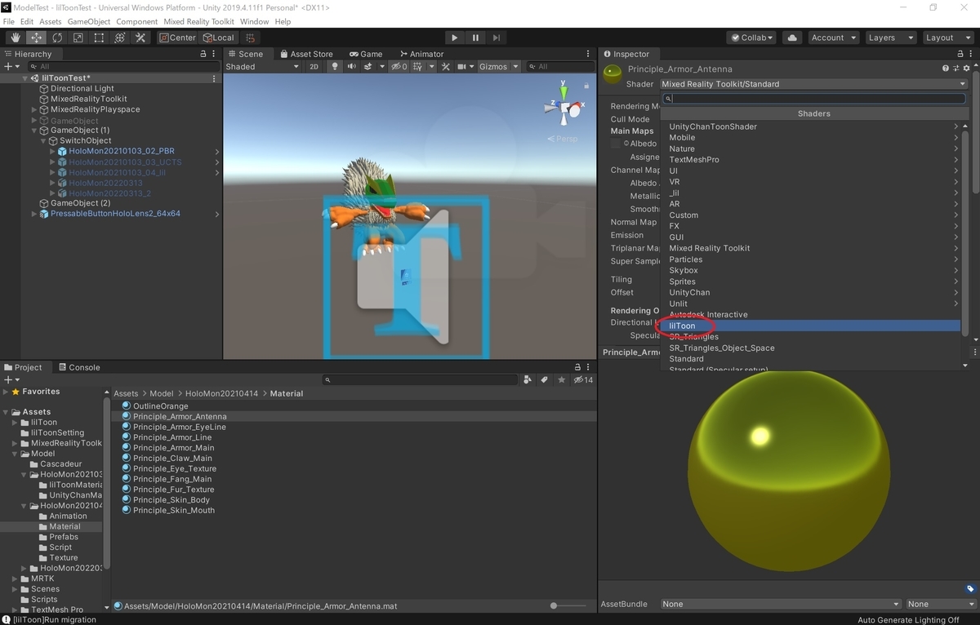This screenshot has height=625, width=980.
Task: Open Project panel three-dot menu
Action: click(x=590, y=367)
